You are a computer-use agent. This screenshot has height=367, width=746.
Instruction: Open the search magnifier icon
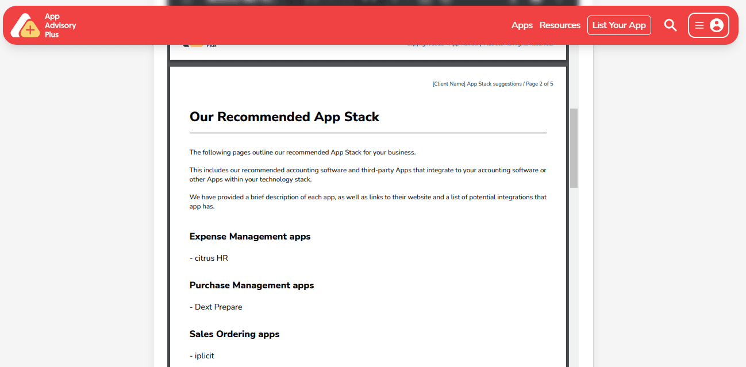tap(670, 25)
